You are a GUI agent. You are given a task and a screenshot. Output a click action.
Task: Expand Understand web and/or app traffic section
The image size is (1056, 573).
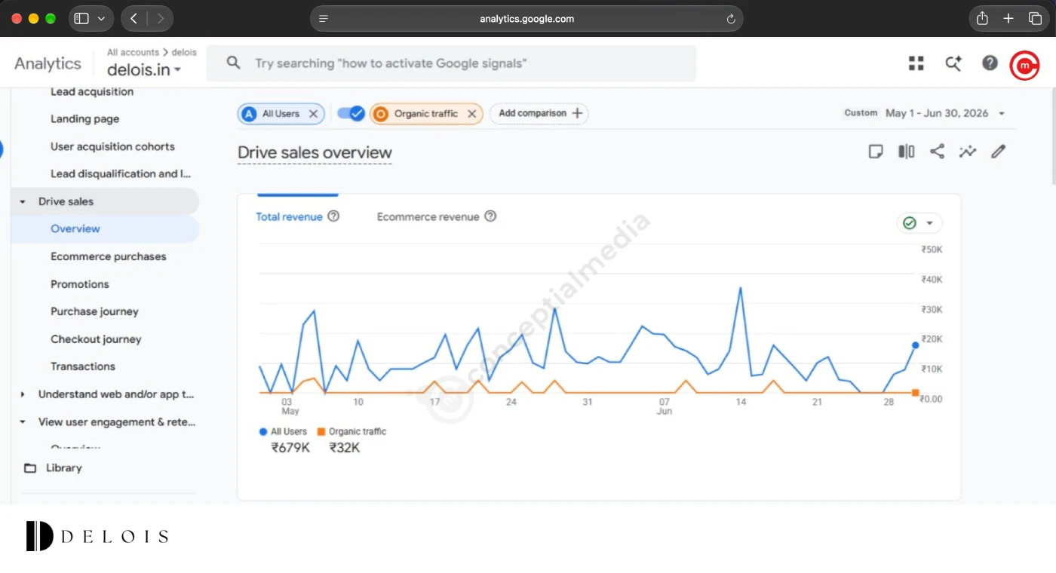(23, 394)
